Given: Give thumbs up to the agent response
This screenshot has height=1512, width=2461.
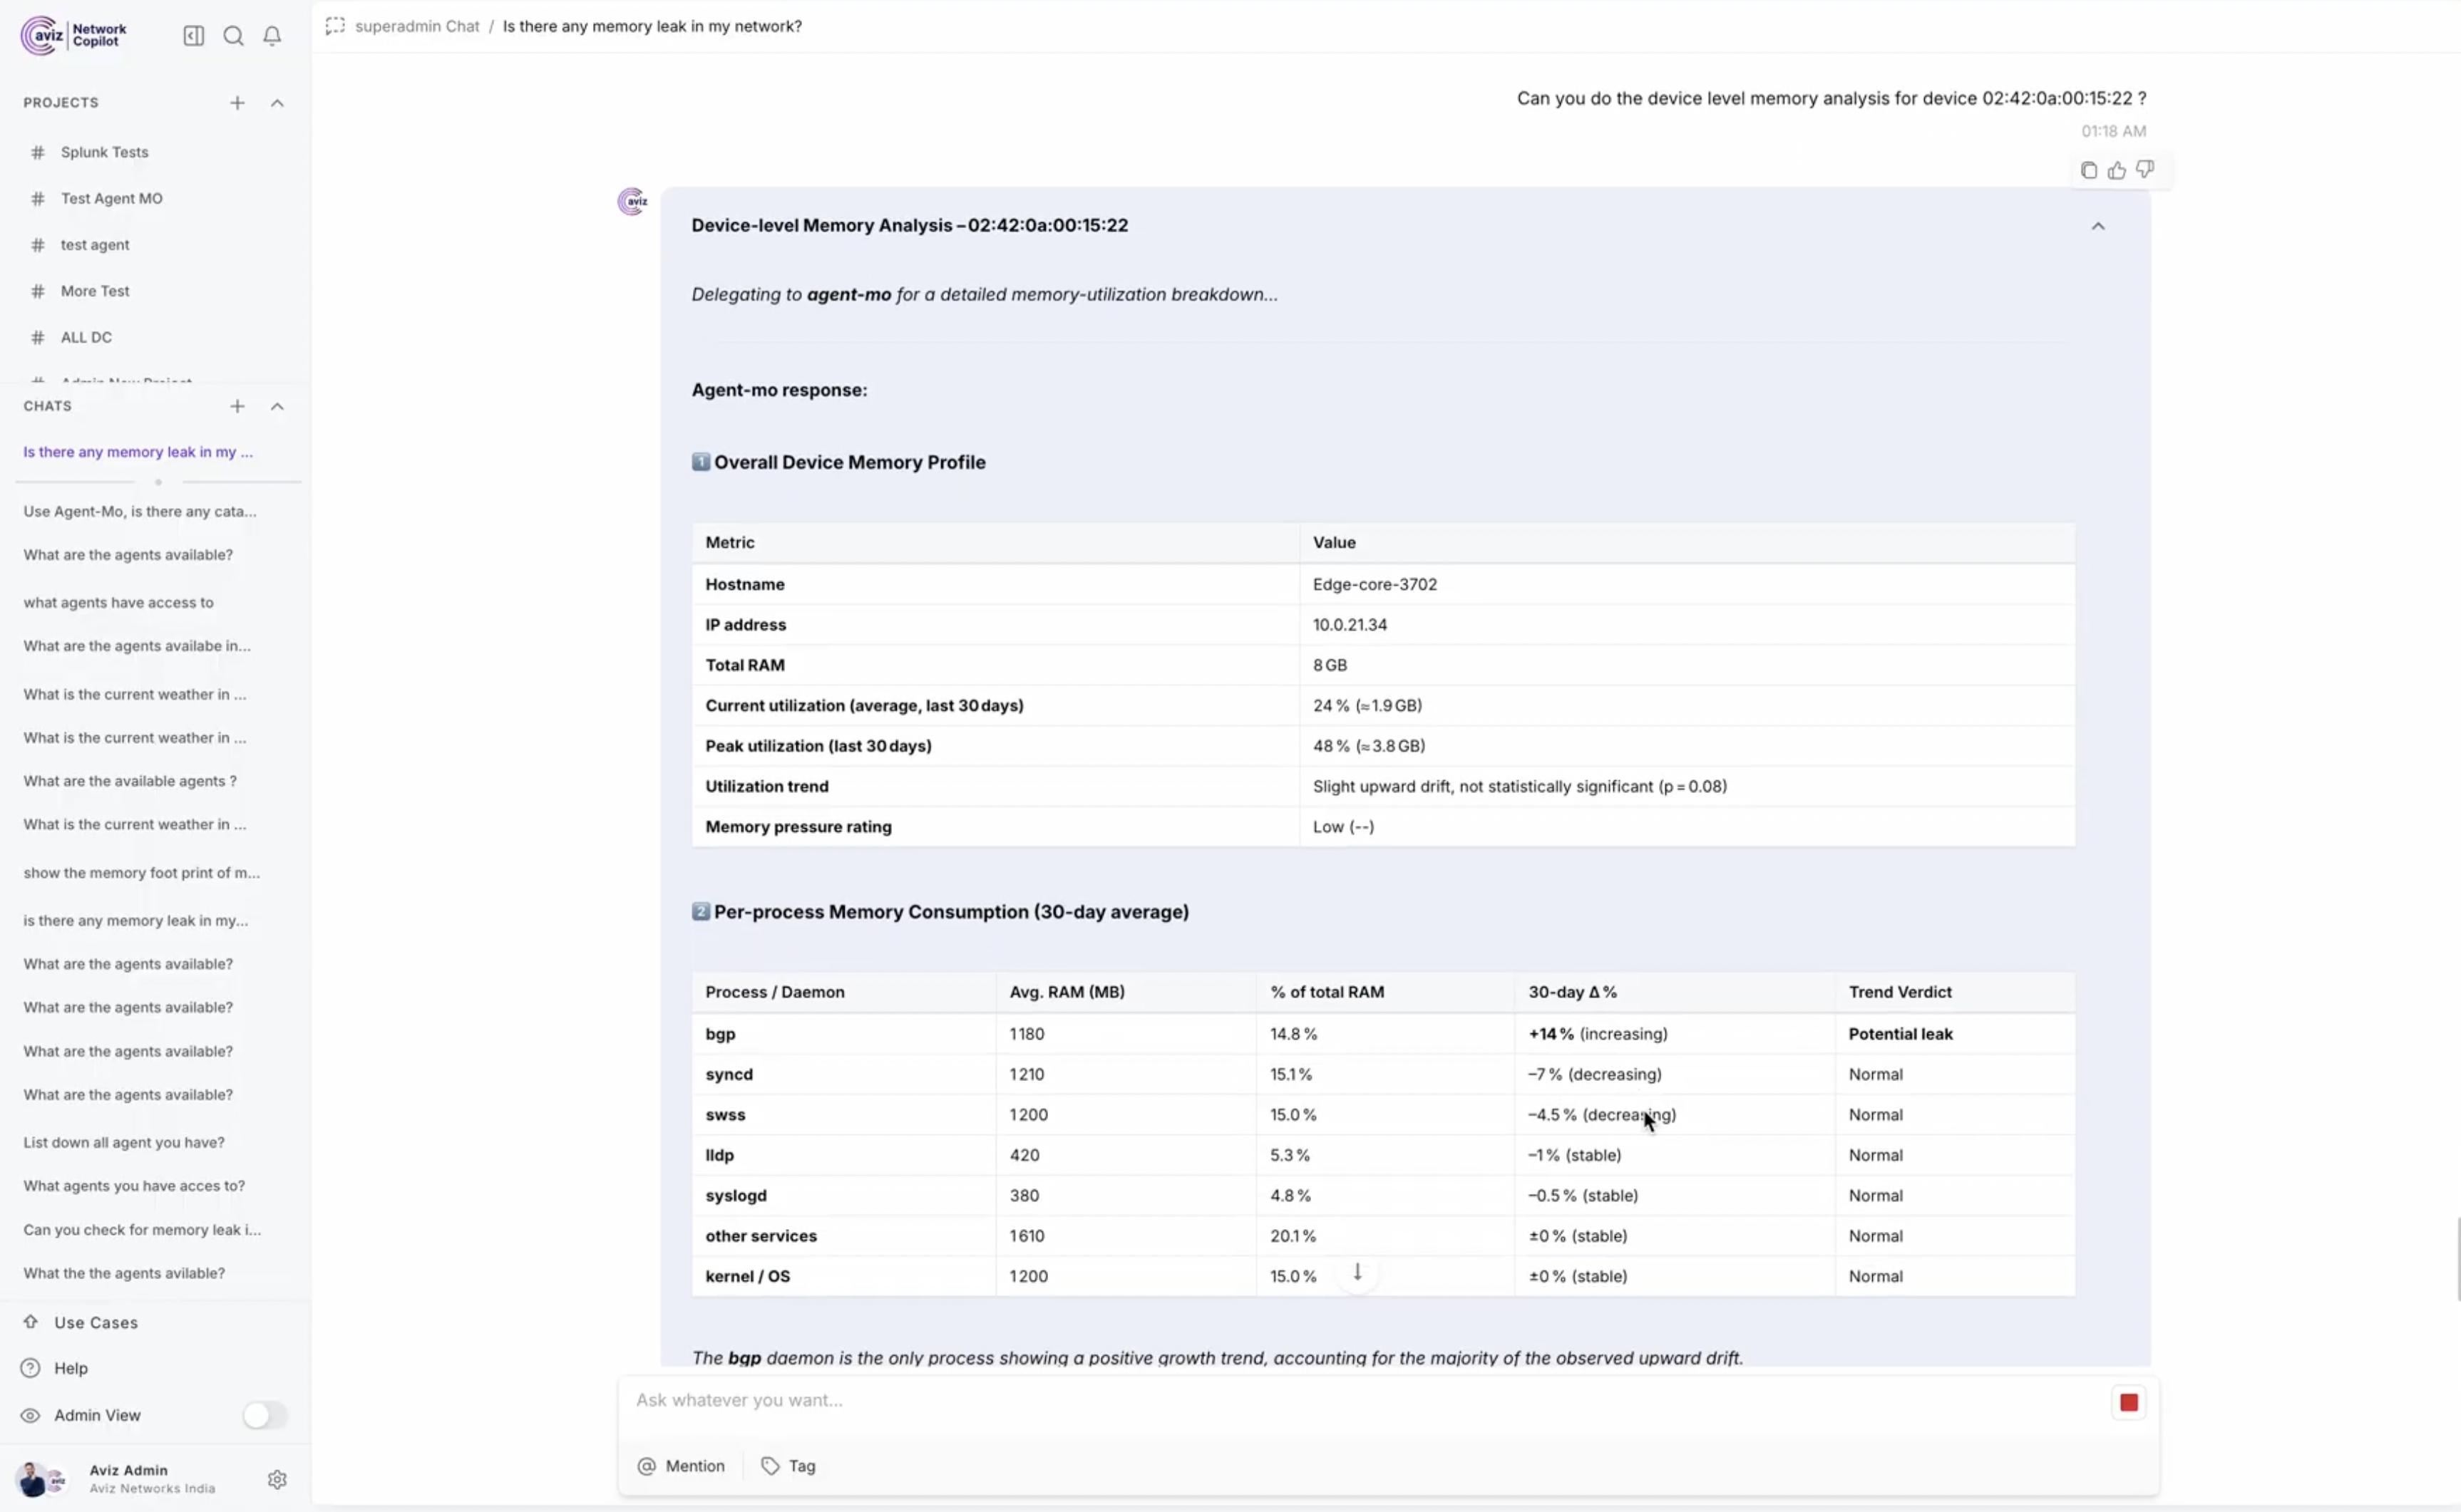Looking at the screenshot, I should click(x=2117, y=169).
